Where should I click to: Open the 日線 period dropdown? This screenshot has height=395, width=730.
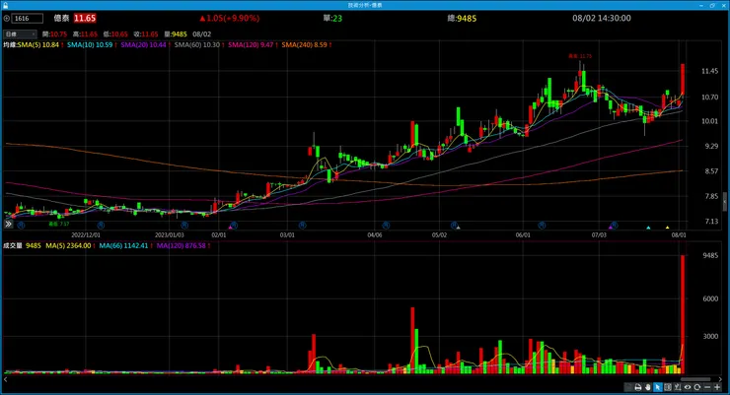click(x=20, y=33)
